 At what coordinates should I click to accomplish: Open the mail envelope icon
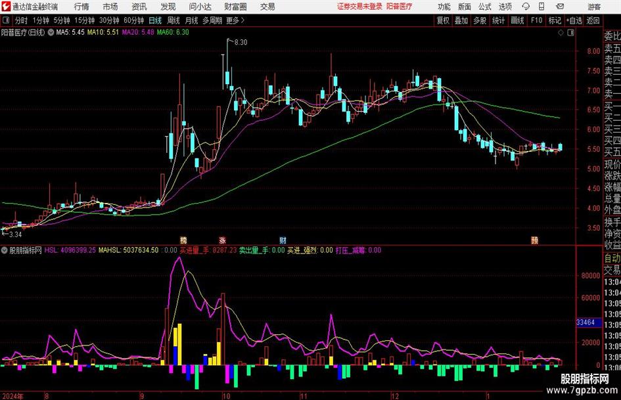click(560, 7)
